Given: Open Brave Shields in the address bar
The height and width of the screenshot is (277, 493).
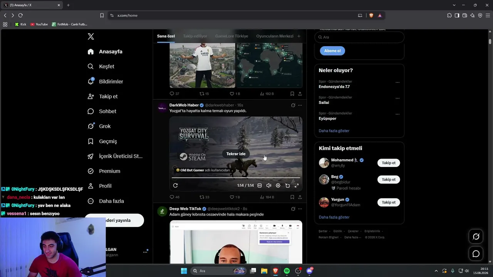Looking at the screenshot, I should (371, 15).
